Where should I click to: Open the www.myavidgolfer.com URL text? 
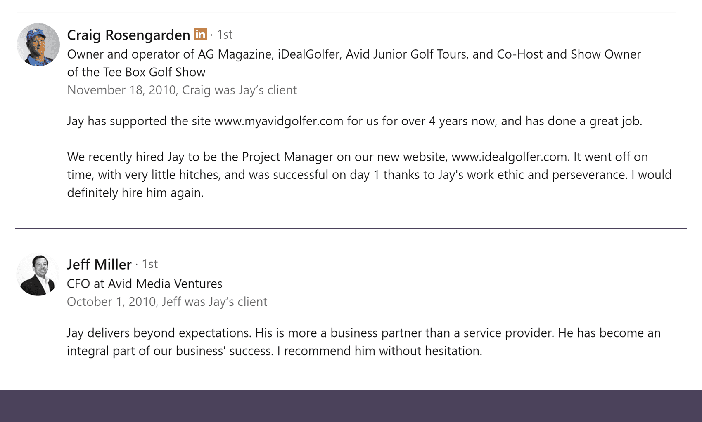(279, 121)
